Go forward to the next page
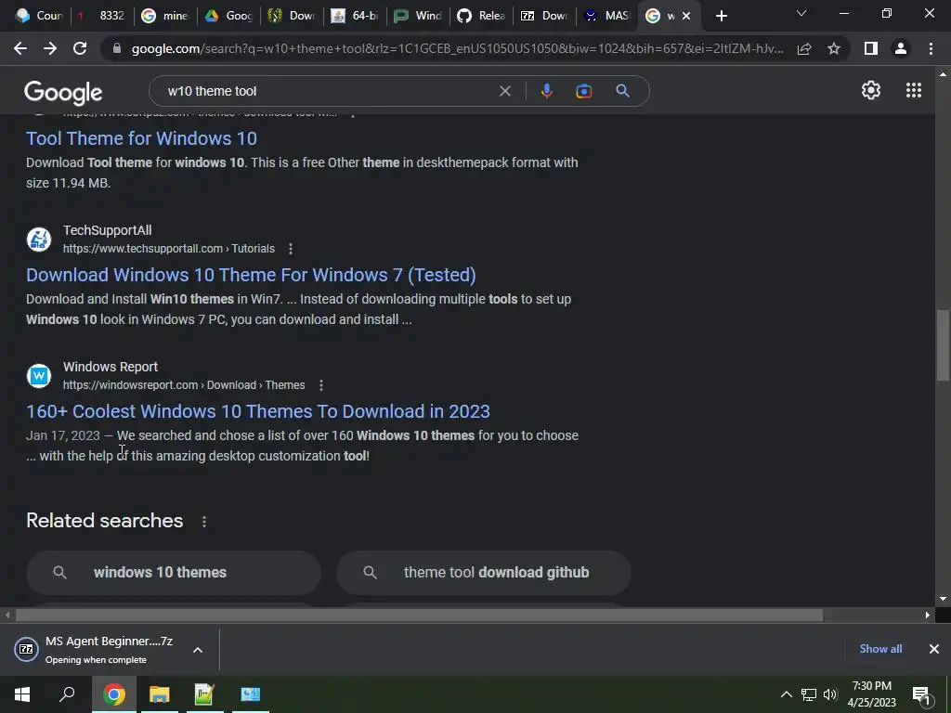The height and width of the screenshot is (713, 951). coord(50,48)
